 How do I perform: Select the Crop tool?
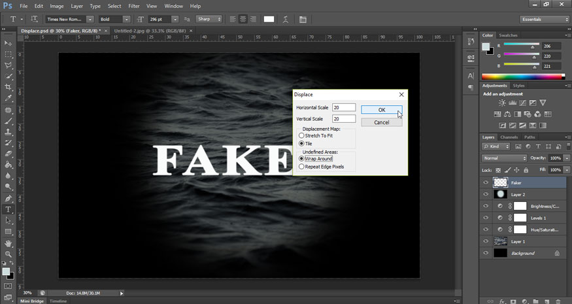[x=8, y=87]
